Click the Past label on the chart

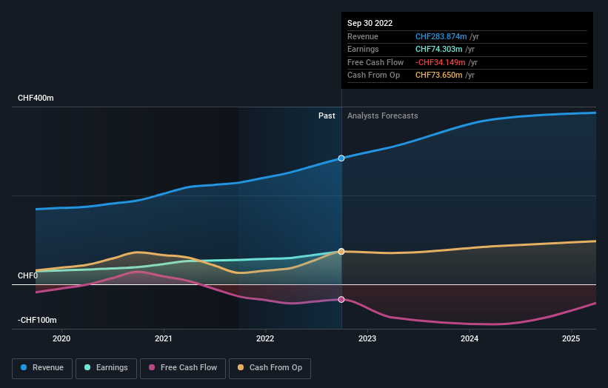(327, 116)
